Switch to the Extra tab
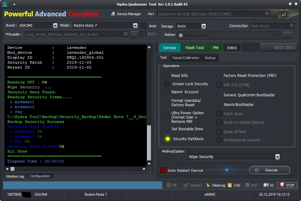This screenshot has width=301, height=201. [x=232, y=48]
